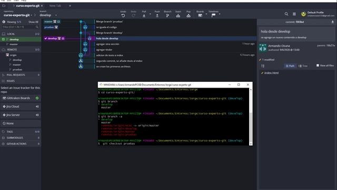The image size is (337, 190).
Task: Click the Undo icon in toolbar
Action: tap(123, 15)
